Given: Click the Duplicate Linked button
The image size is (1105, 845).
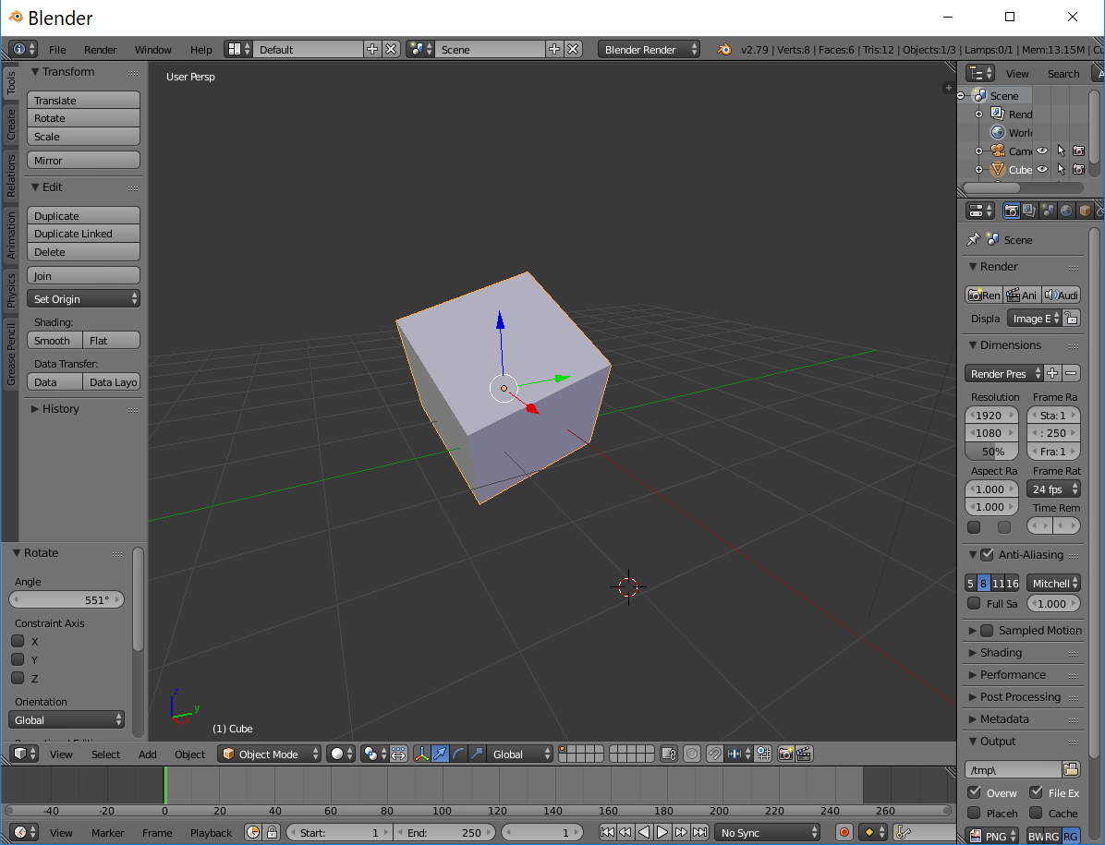Looking at the screenshot, I should (83, 233).
